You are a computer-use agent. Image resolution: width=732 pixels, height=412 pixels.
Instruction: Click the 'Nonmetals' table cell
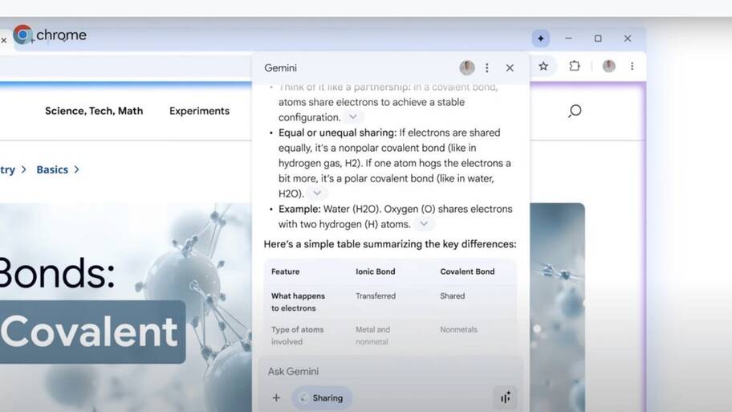458,329
